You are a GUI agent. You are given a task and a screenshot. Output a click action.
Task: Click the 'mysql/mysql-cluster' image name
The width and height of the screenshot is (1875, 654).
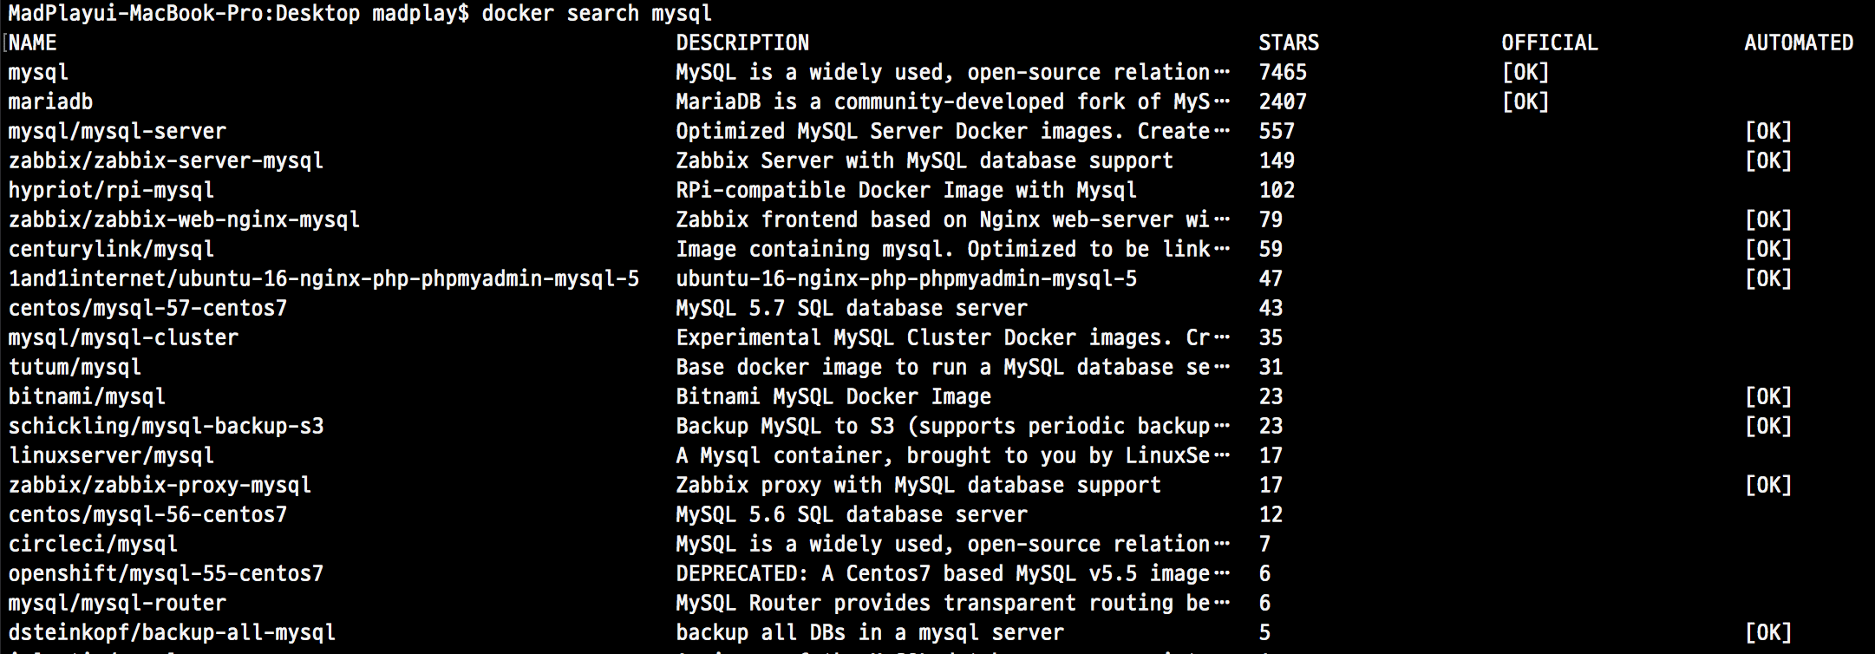pyautogui.click(x=123, y=337)
